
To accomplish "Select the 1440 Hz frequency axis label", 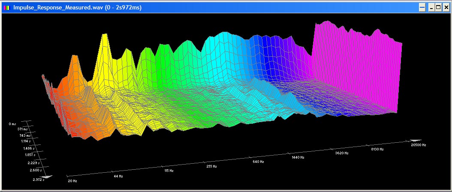I will click(x=298, y=157).
